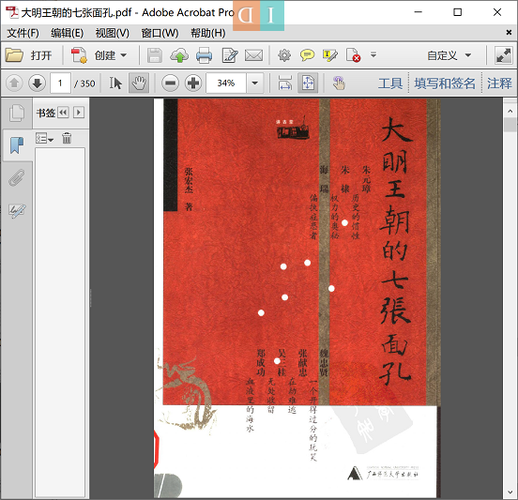Show page thumbnails panel icon
The image size is (518, 500).
17,114
